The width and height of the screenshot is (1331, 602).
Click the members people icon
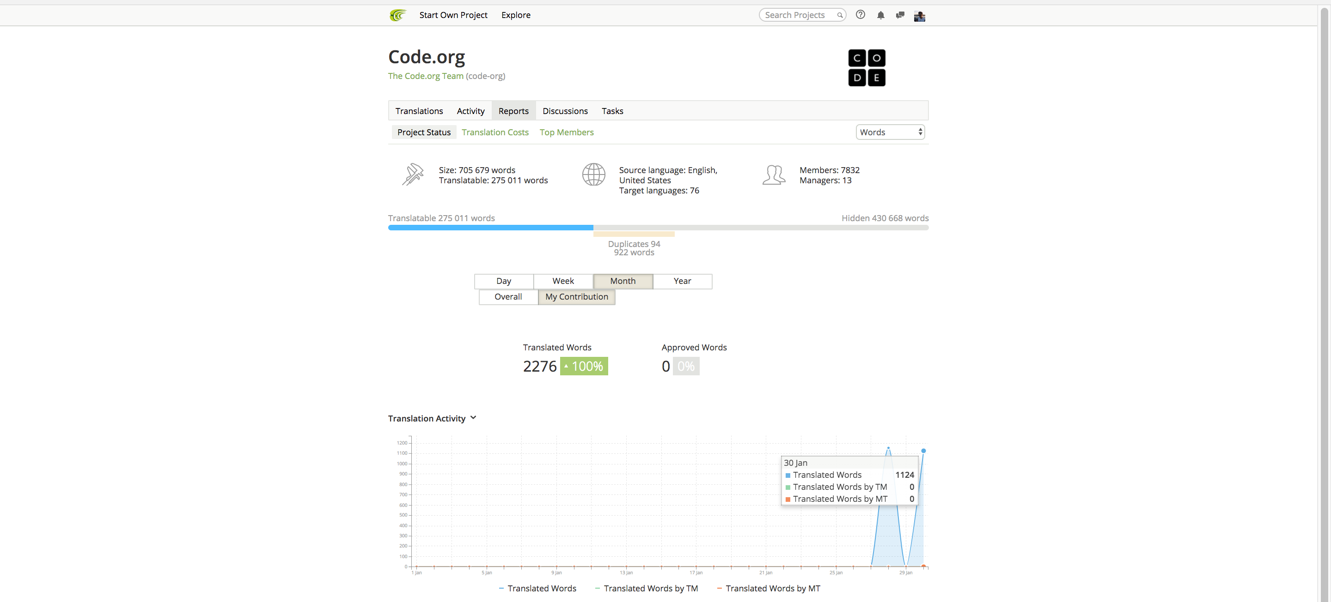point(774,175)
